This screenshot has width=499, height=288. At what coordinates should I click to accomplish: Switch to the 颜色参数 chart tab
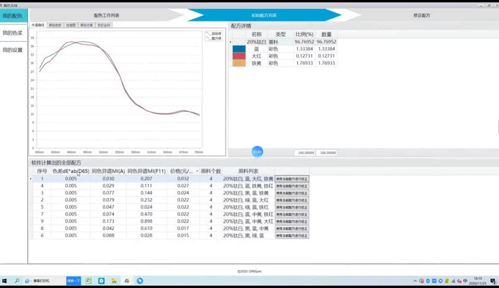pos(55,25)
